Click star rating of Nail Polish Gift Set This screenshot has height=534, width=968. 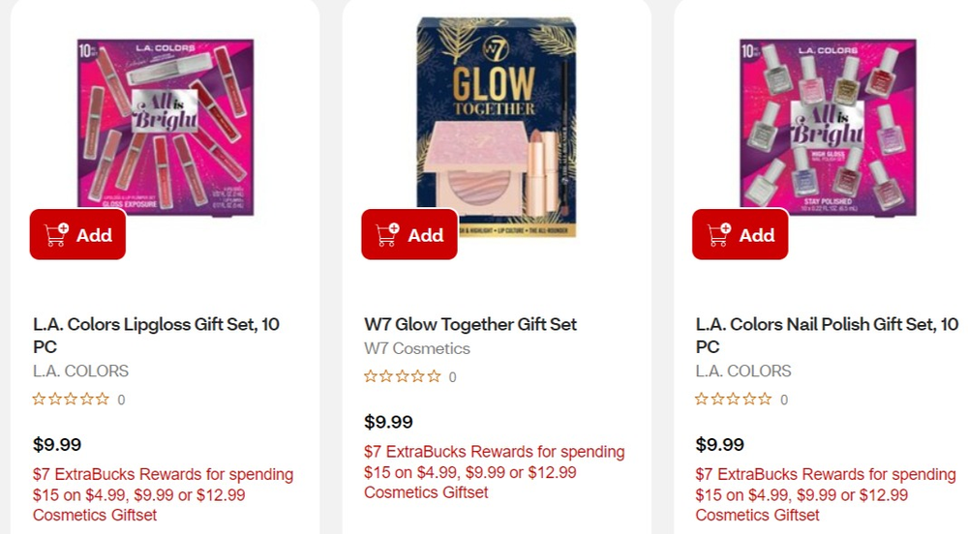(734, 399)
